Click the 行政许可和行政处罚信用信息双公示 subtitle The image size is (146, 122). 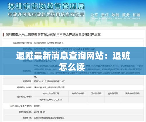[46, 15]
